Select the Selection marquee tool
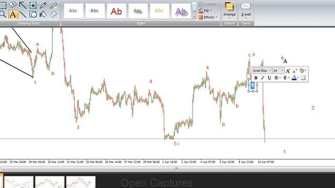The image size is (335, 188). tap(3, 5)
